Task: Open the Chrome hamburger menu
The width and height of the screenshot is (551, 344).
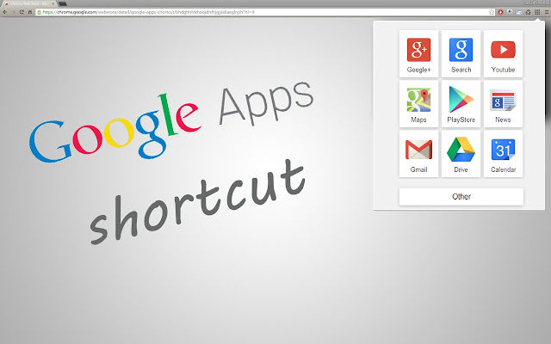Action: pyautogui.click(x=547, y=12)
